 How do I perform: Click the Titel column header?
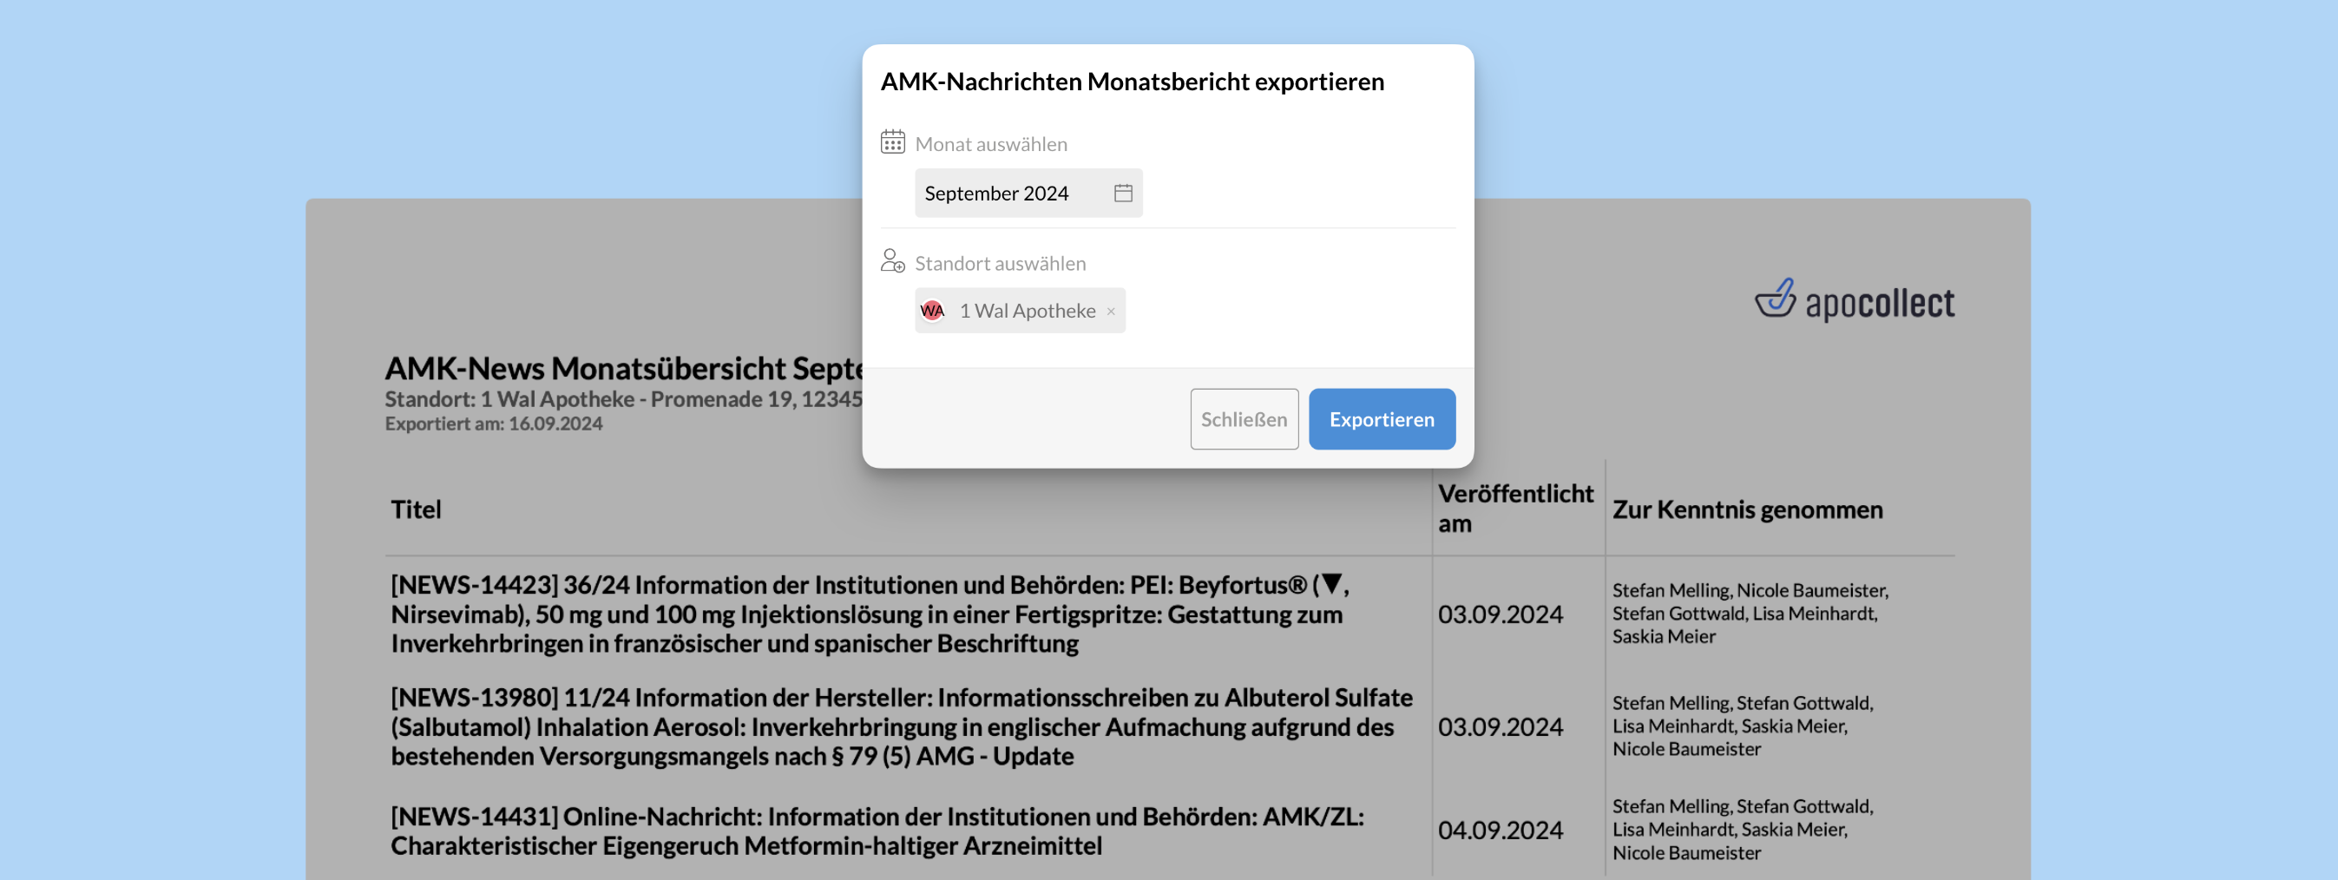pos(416,509)
